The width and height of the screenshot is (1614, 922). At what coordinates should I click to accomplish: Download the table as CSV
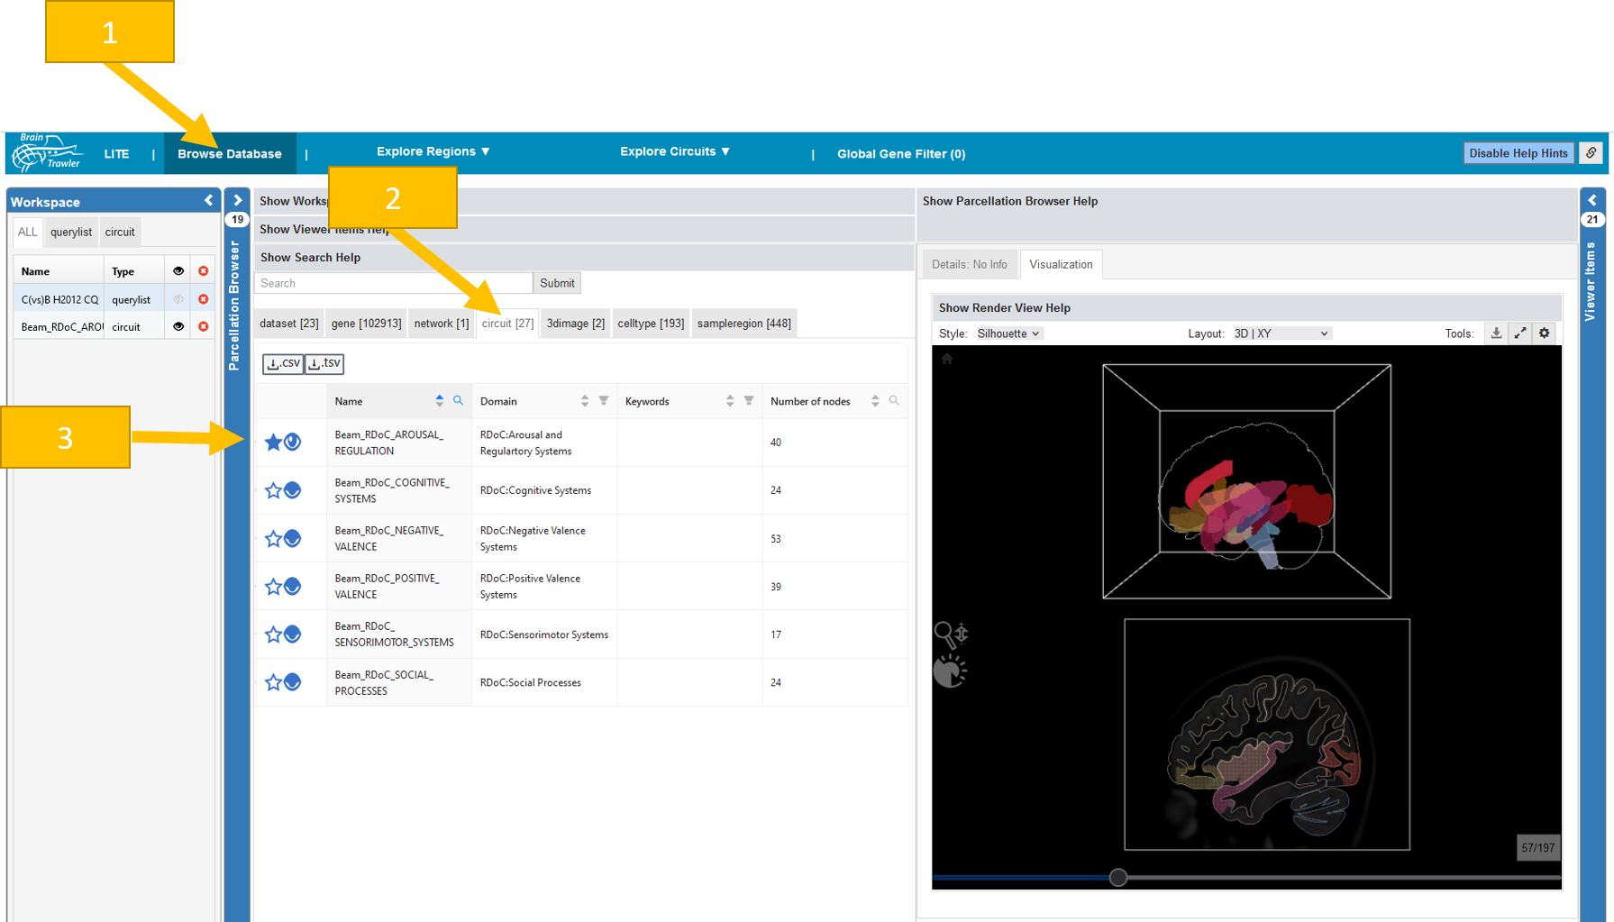tap(283, 363)
